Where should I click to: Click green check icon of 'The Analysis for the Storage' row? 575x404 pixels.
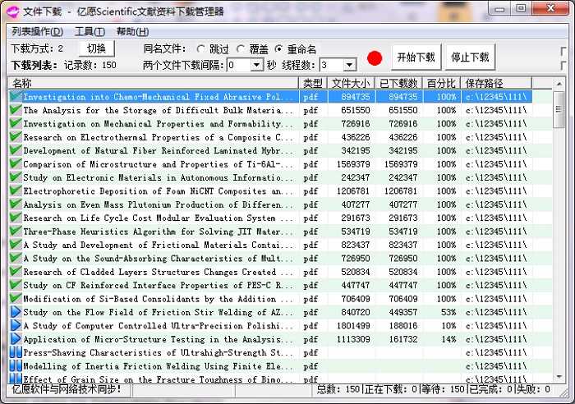click(x=16, y=109)
